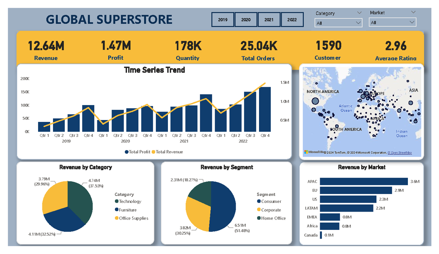Select the 1590 Customer card
Image resolution: width=439 pixels, height=254 pixels.
pyautogui.click(x=328, y=50)
